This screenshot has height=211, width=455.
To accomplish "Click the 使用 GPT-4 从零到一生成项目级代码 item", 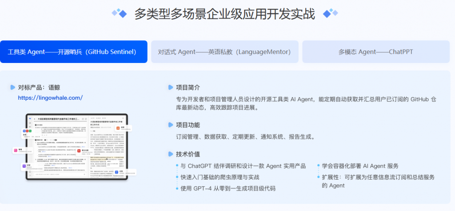I will tap(228, 188).
